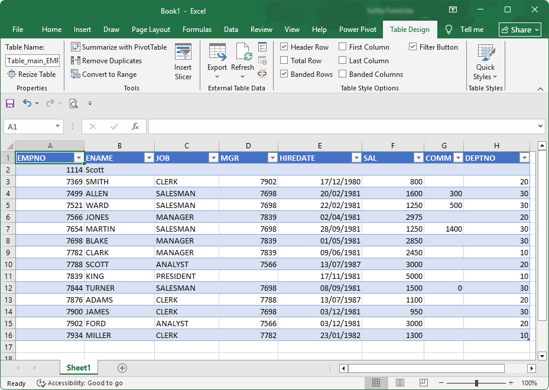Switch to Normal view in status bar

376,383
